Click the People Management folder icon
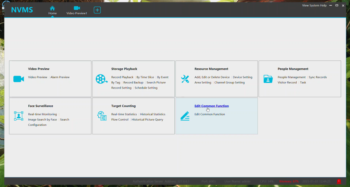The image size is (350, 187). point(268,79)
